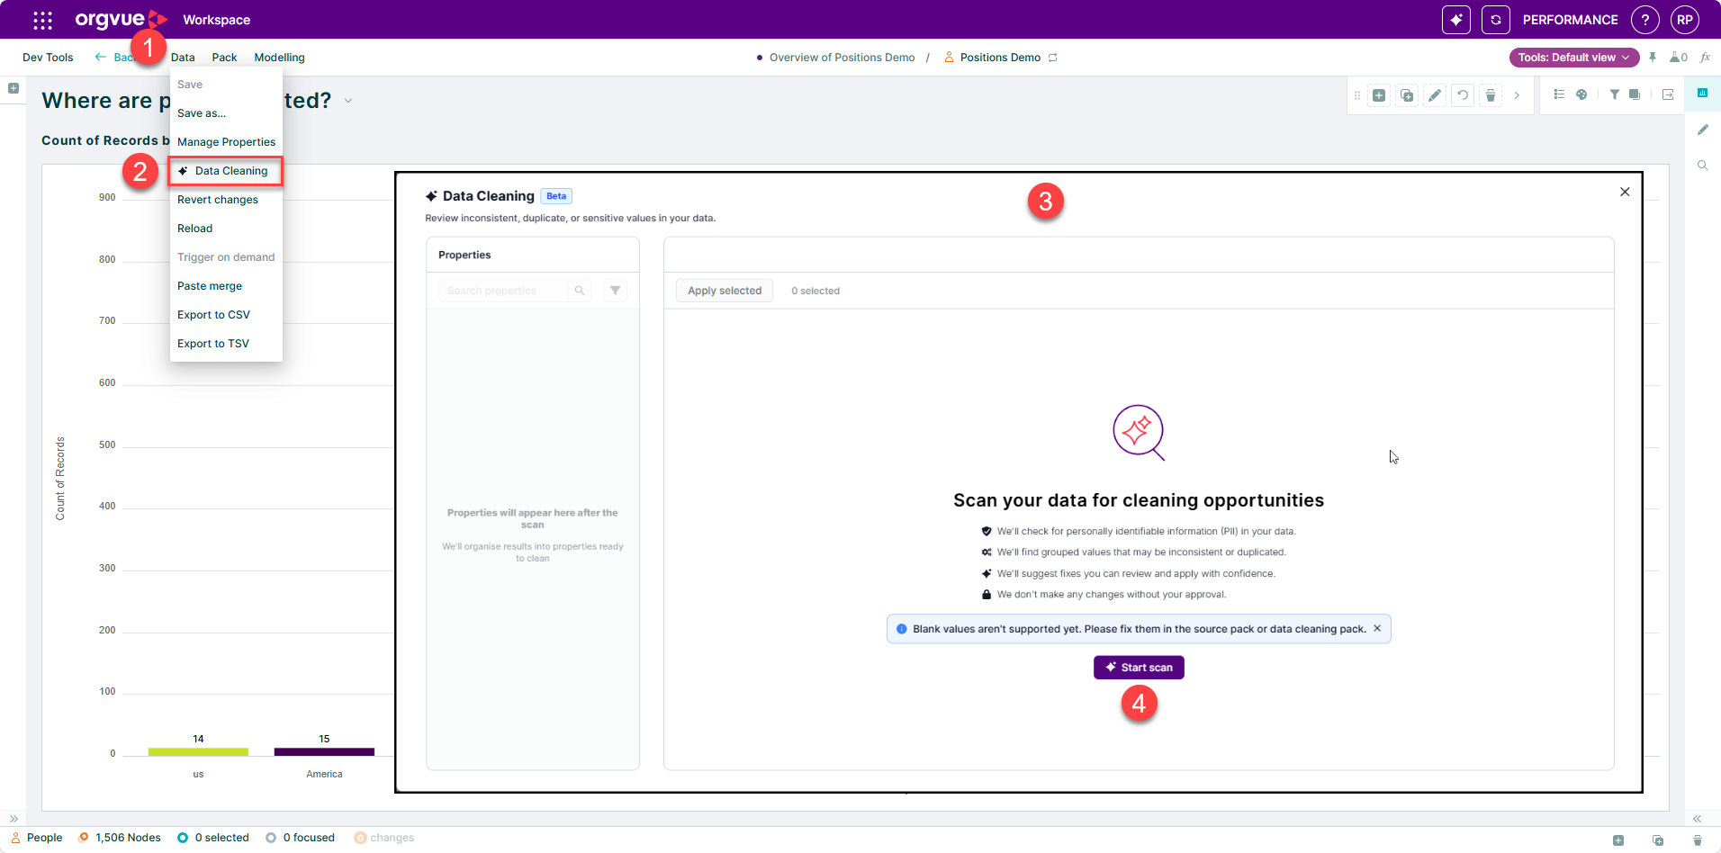
Task: Choose Manage Properties from Data menu
Action: (226, 142)
